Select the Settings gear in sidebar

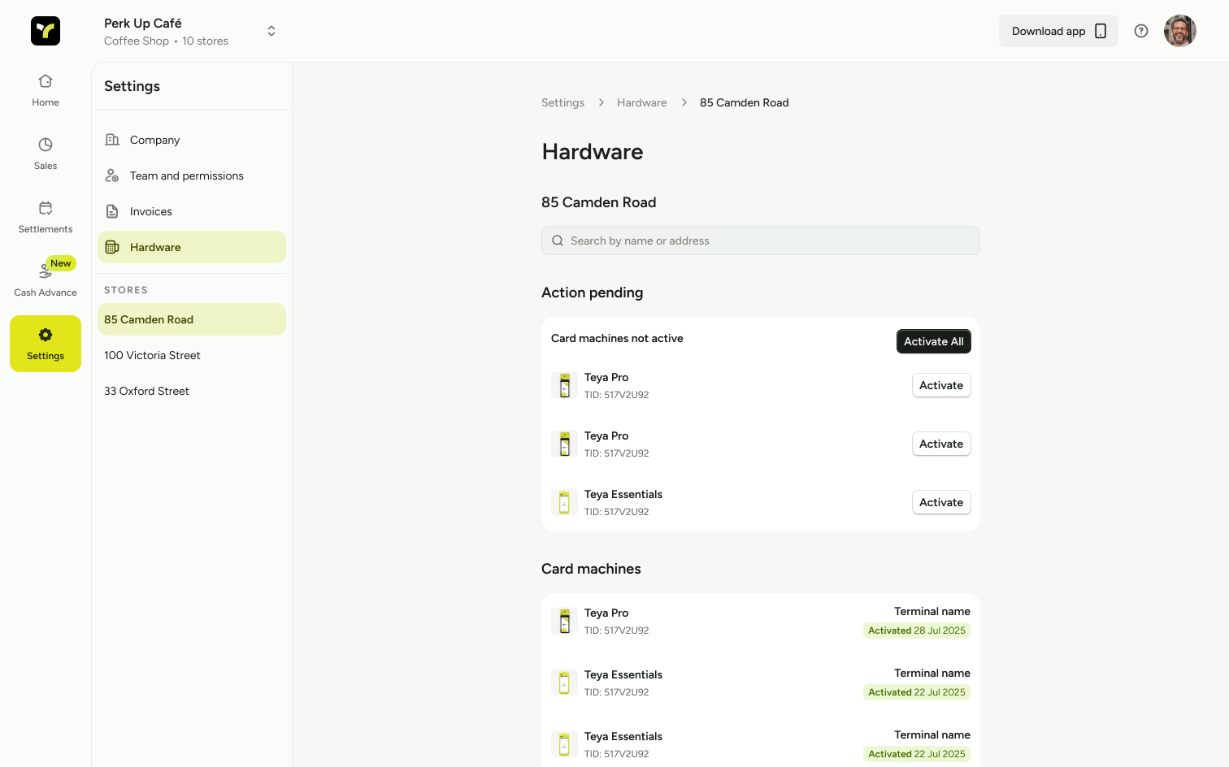46,344
